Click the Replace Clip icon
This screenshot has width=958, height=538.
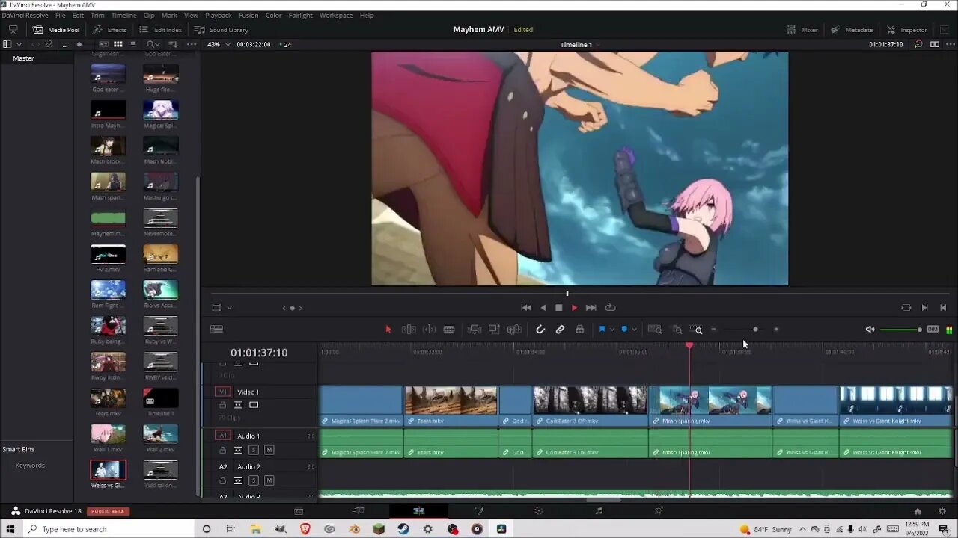pos(514,330)
